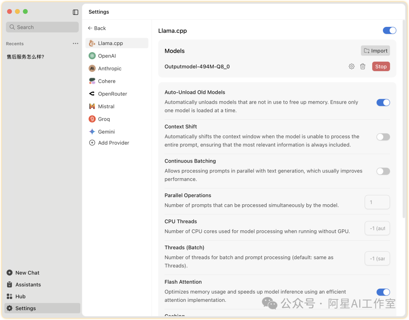This screenshot has height=320, width=409.
Task: Click the Settings gear icon in sidebar
Action: [9, 308]
